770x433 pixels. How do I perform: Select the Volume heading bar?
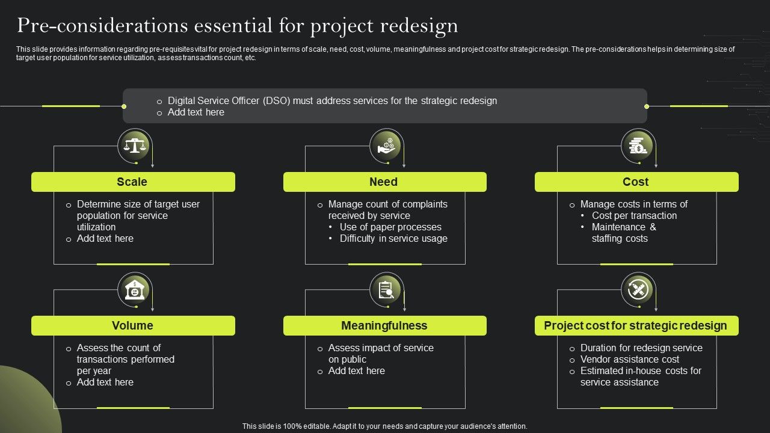pyautogui.click(x=133, y=325)
